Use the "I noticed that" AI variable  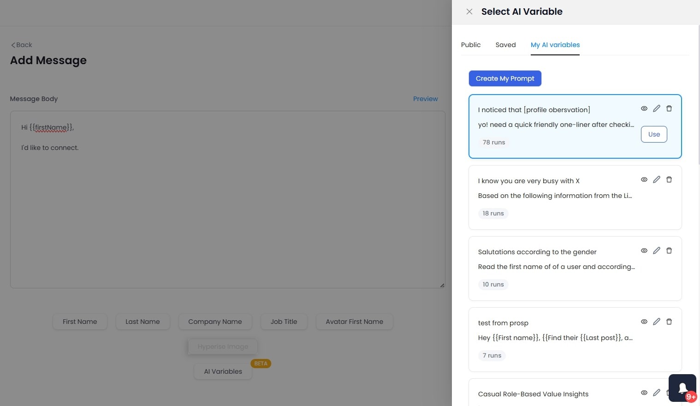click(653, 134)
